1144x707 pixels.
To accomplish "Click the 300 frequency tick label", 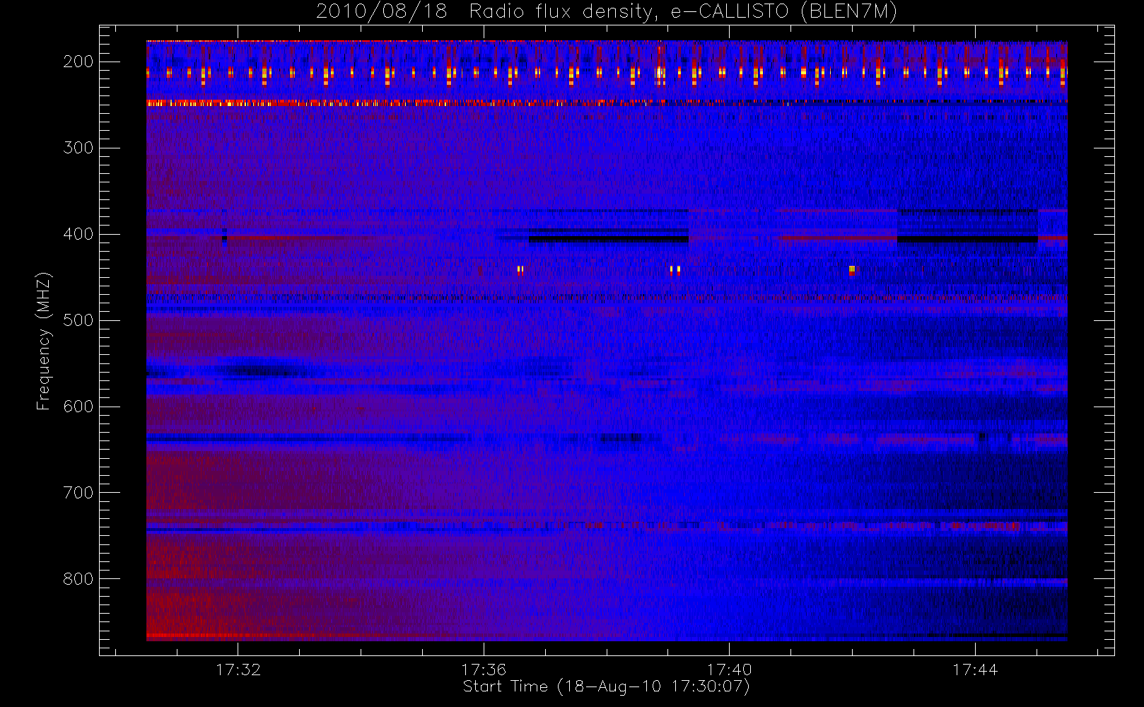I will [x=78, y=148].
